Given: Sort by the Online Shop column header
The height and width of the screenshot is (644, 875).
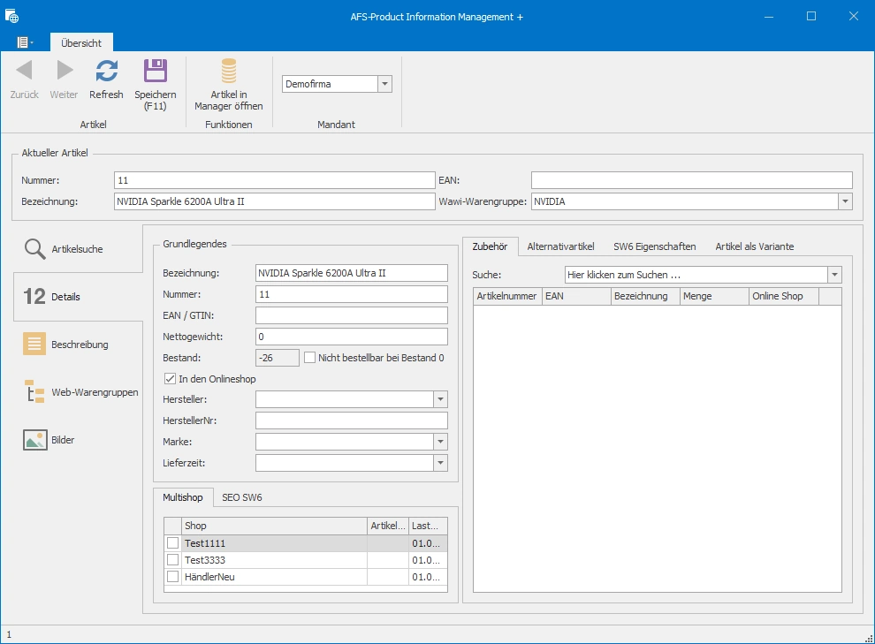Looking at the screenshot, I should (783, 296).
